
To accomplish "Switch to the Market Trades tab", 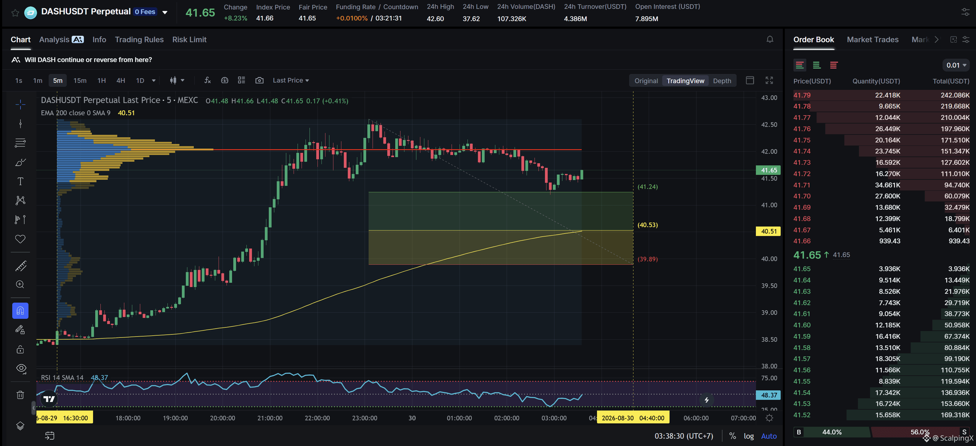I will point(872,39).
